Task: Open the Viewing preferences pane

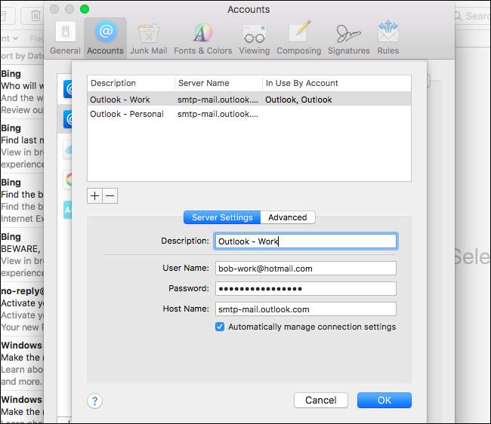Action: point(254,37)
